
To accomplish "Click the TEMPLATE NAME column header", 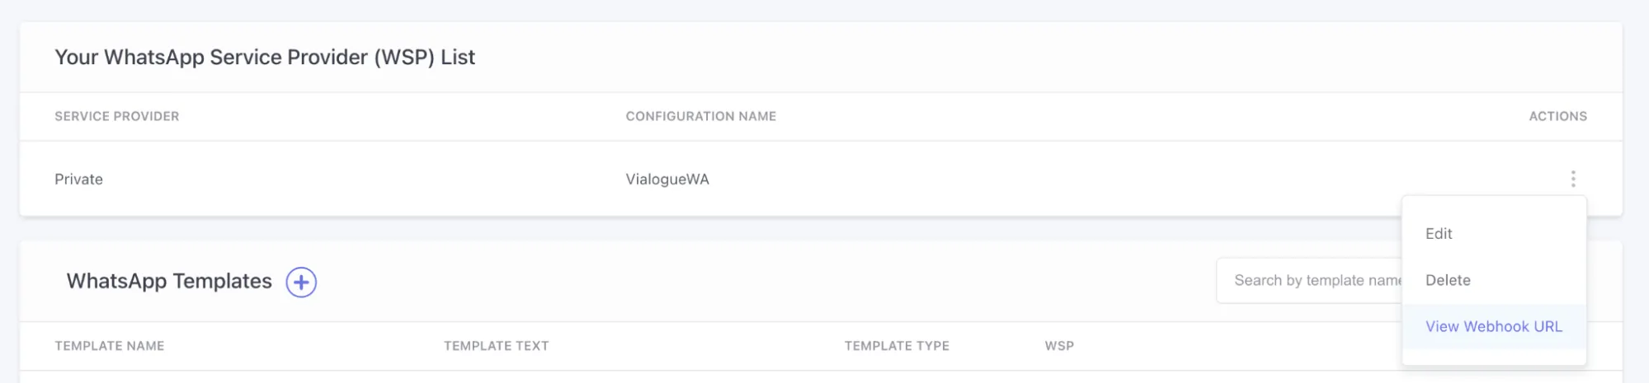I will point(110,346).
